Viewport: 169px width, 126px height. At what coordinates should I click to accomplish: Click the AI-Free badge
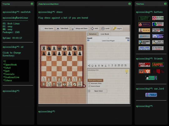pyautogui.click(x=158, y=18)
